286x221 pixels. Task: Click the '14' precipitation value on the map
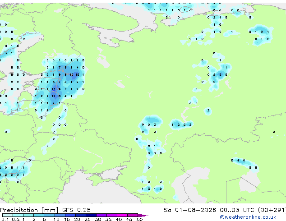point(53,89)
